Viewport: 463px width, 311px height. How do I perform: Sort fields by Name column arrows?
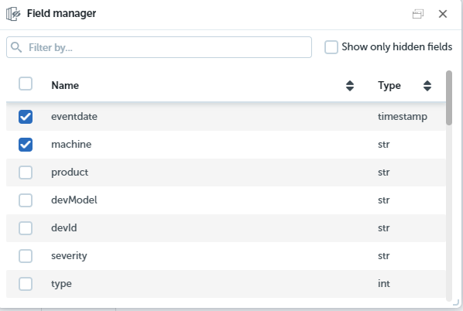coord(350,86)
